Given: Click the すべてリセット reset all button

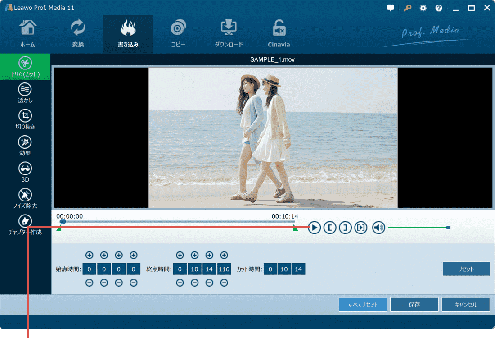Looking at the screenshot, I should click(363, 305).
